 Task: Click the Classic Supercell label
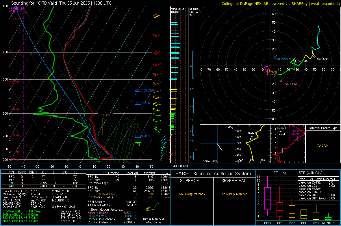tap(295, 132)
